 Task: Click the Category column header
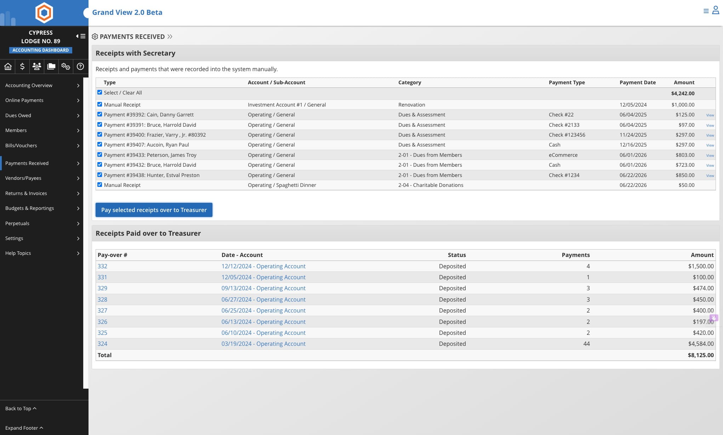(410, 82)
